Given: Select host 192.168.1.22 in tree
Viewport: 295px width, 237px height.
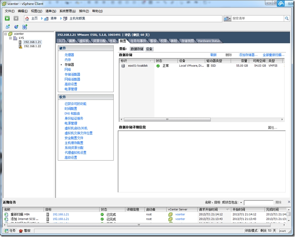Looking at the screenshot, I should (x=32, y=46).
